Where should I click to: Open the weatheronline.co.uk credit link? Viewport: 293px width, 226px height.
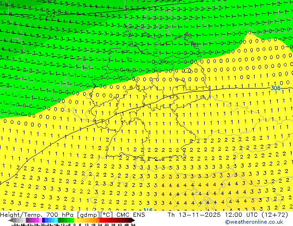click(254, 222)
